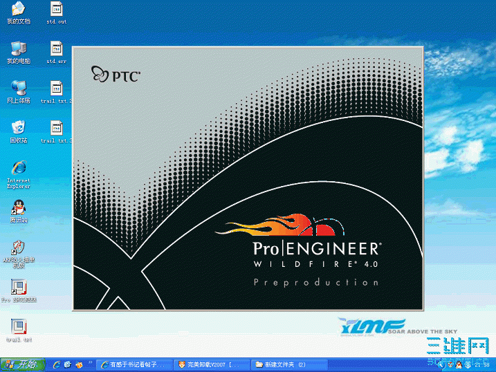Select the Internet Explorer desktop icon
This screenshot has height=372, width=496.
(19, 175)
